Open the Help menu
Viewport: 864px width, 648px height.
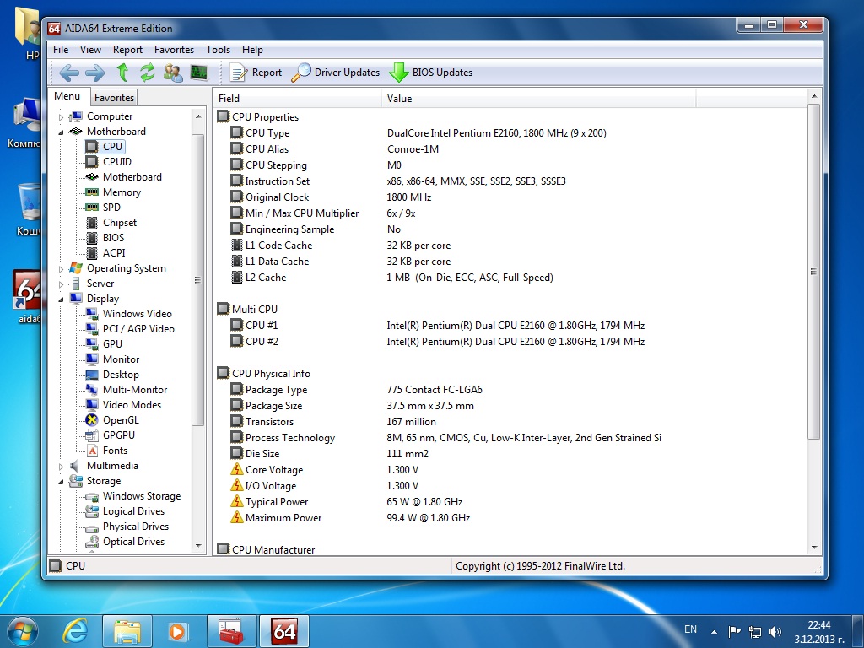(x=252, y=50)
